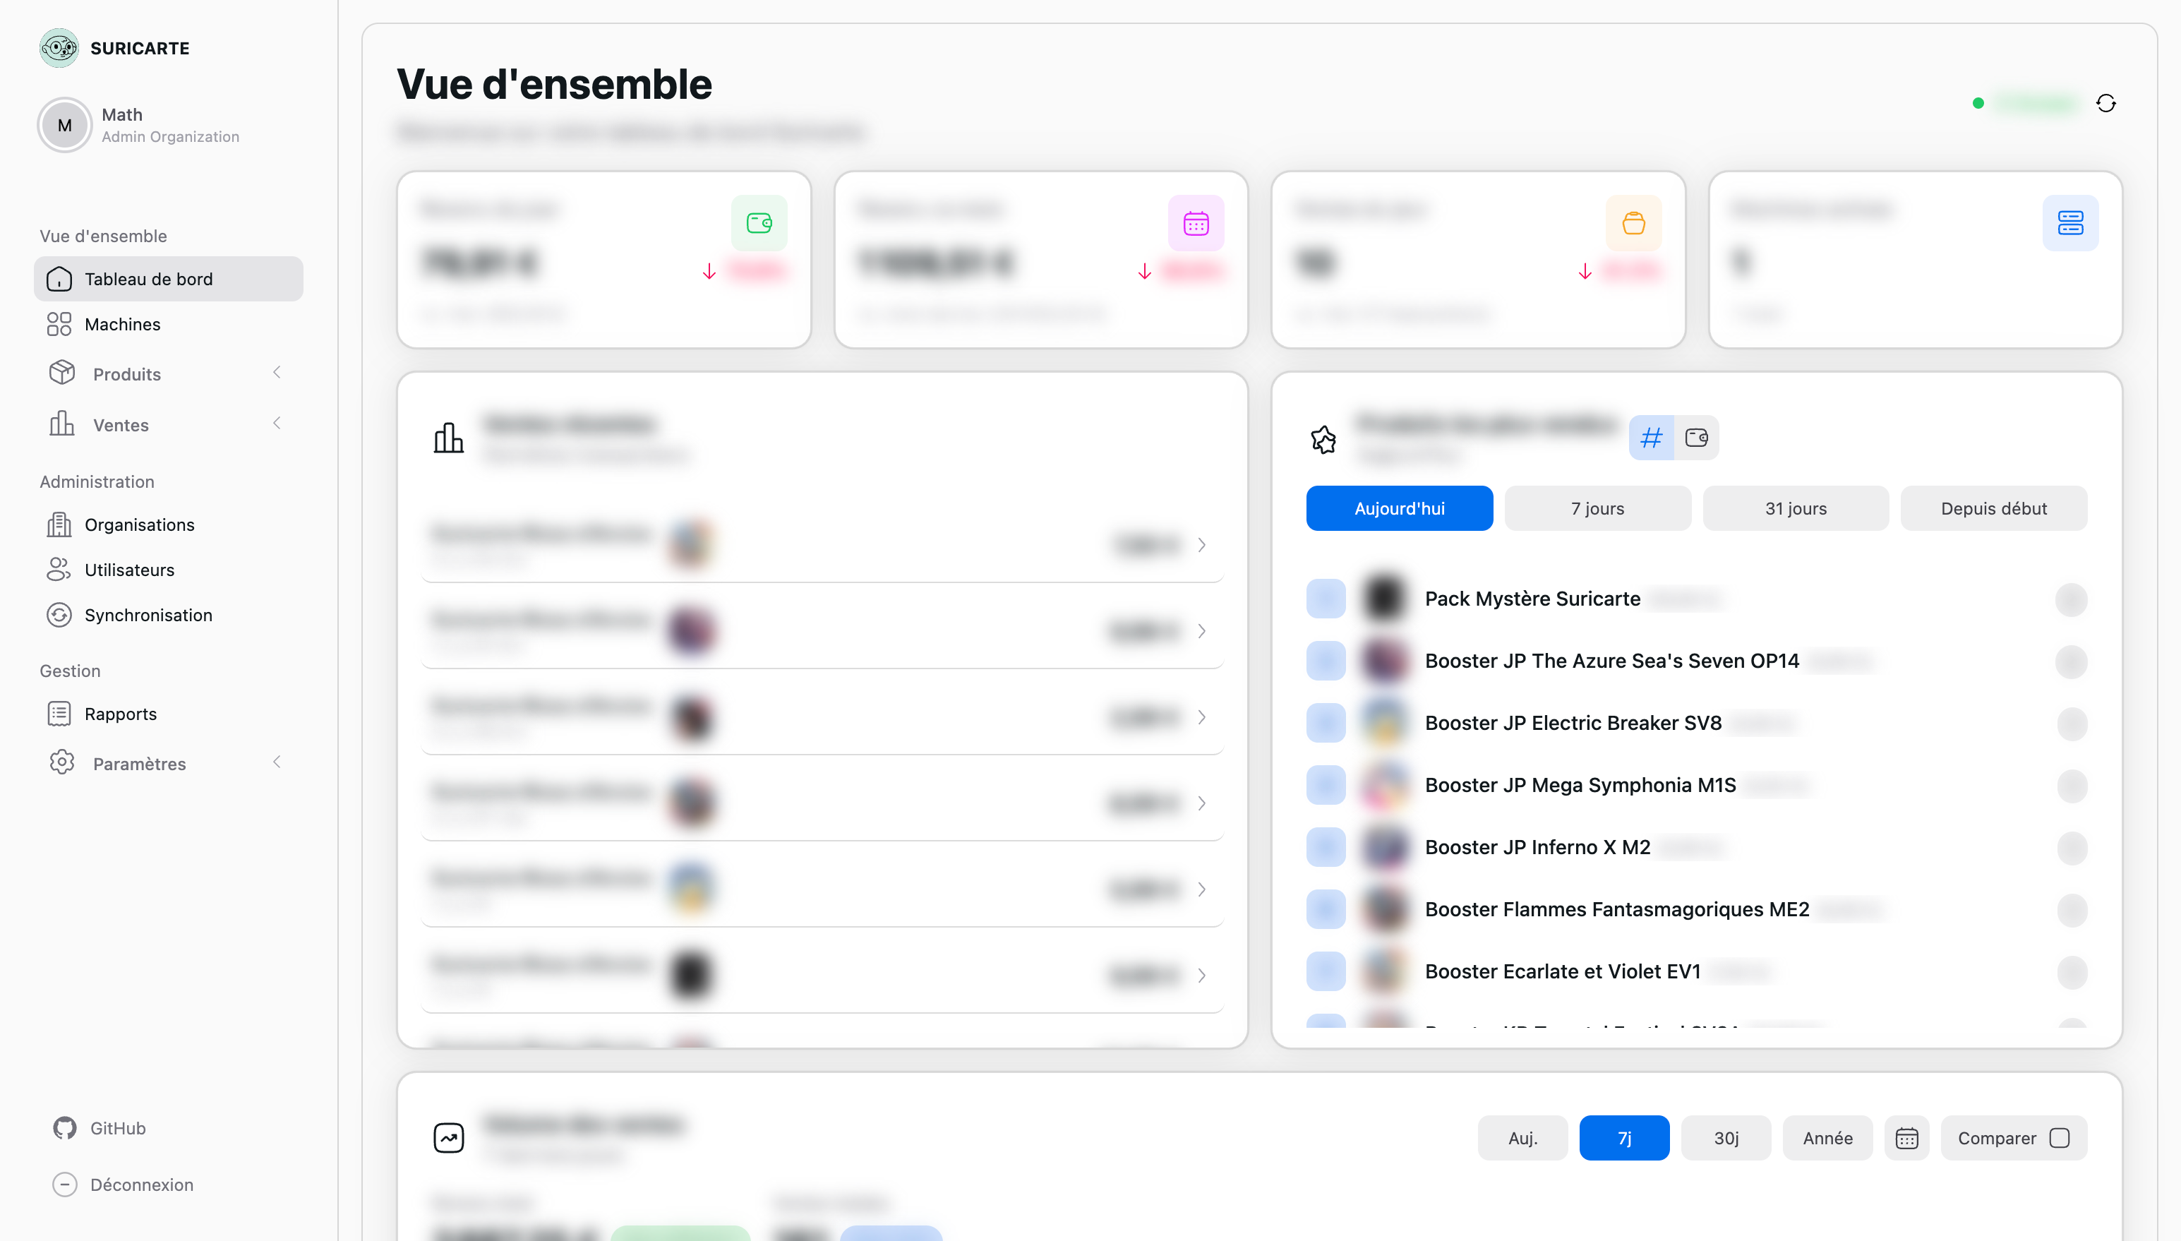Select the 30j chart range
The height and width of the screenshot is (1241, 2181).
click(x=1725, y=1138)
